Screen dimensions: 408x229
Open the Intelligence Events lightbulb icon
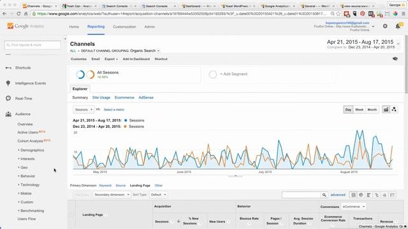8,83
